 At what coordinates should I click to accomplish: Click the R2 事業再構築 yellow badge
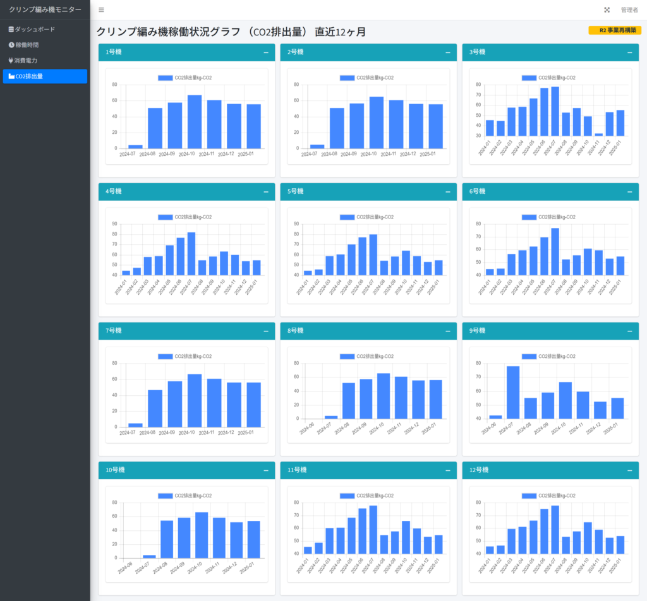point(615,30)
